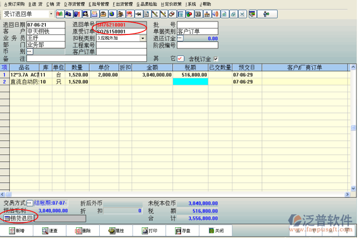Screen dimensions: 358x238
Task: Click the grid's vertical scrollbar up arrow
Action: 353,68
